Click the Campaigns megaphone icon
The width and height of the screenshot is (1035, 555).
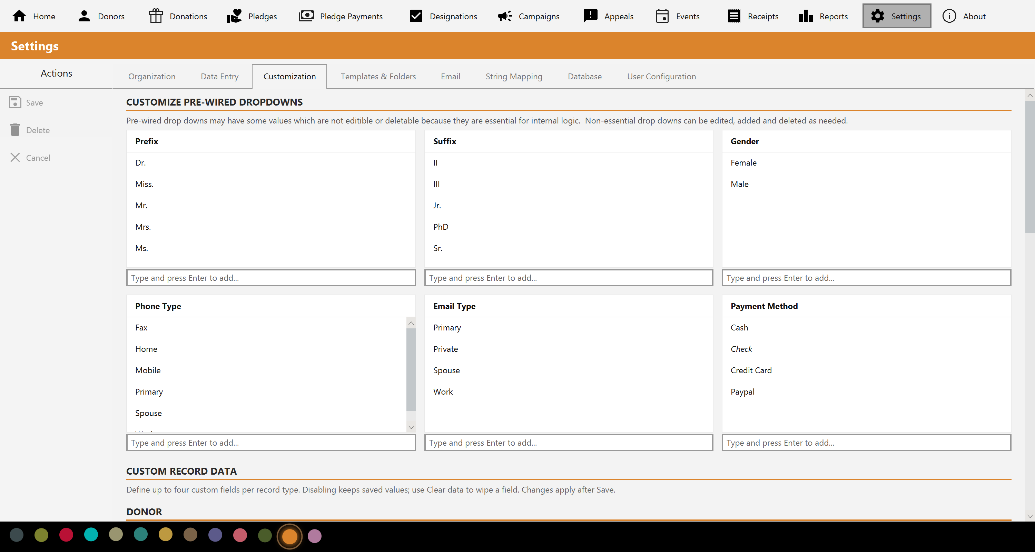coord(505,16)
